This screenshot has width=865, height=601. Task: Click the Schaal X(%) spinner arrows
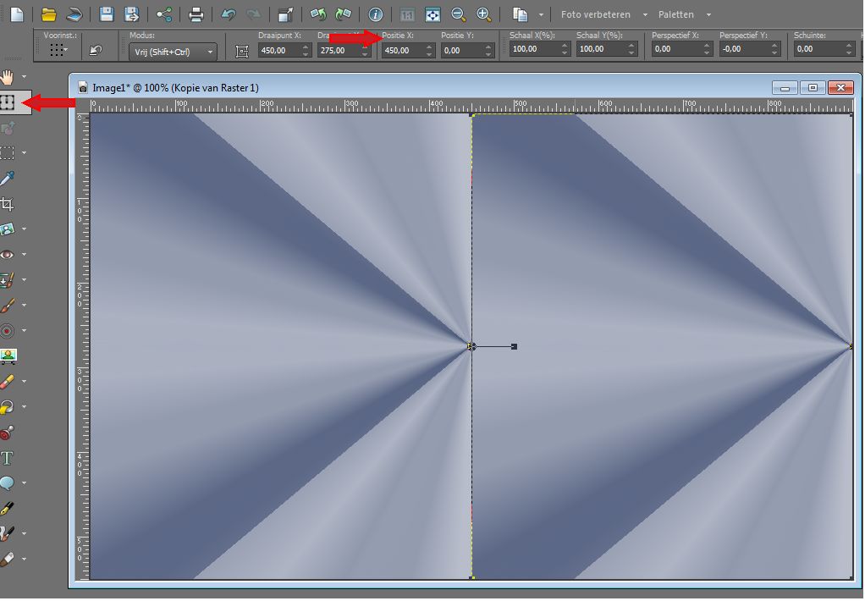tap(565, 49)
